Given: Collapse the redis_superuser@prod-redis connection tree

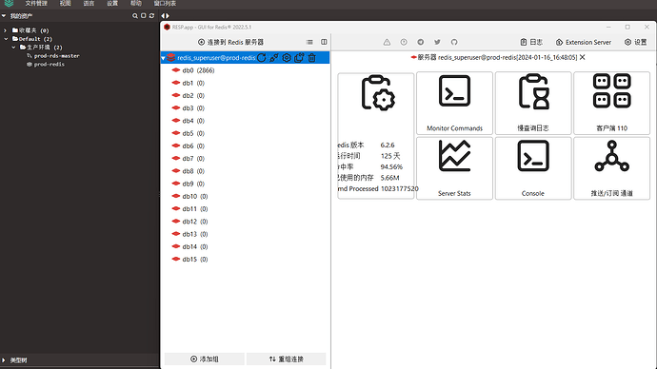Looking at the screenshot, I should (163, 58).
